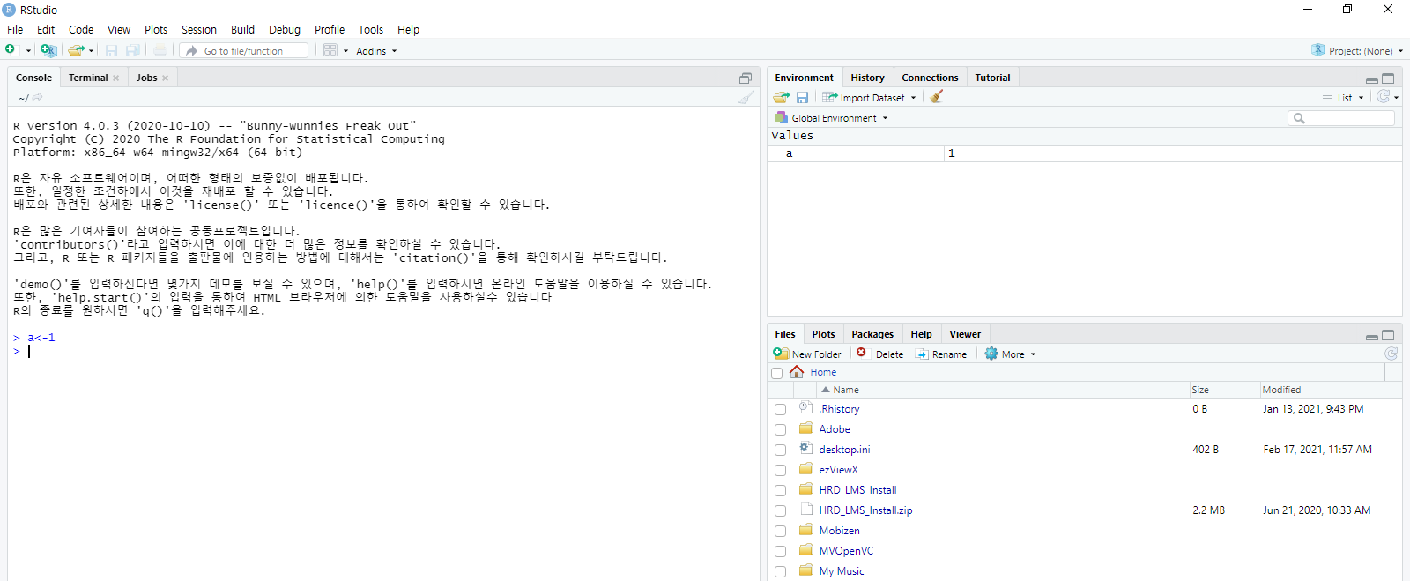The image size is (1410, 581).
Task: Switch to the Terminal tab
Action: click(88, 78)
